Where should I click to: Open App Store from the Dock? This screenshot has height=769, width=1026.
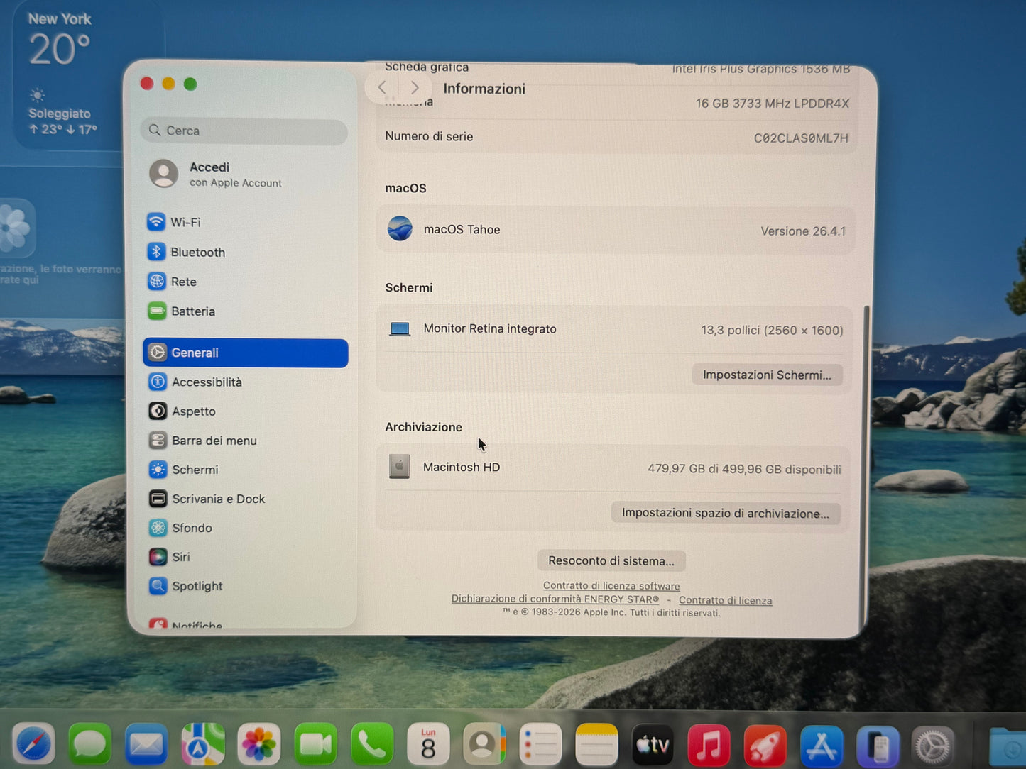(x=822, y=746)
